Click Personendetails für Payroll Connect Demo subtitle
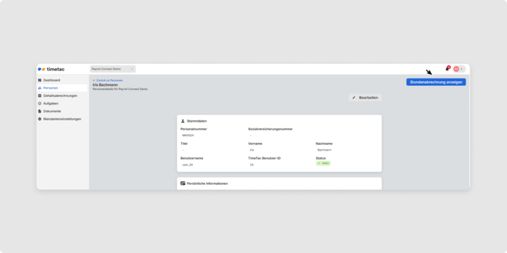The image size is (507, 253). tap(120, 89)
